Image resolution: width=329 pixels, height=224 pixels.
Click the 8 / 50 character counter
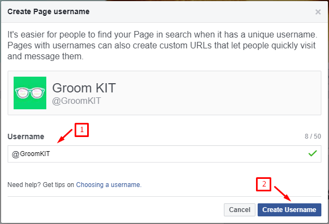pos(313,136)
